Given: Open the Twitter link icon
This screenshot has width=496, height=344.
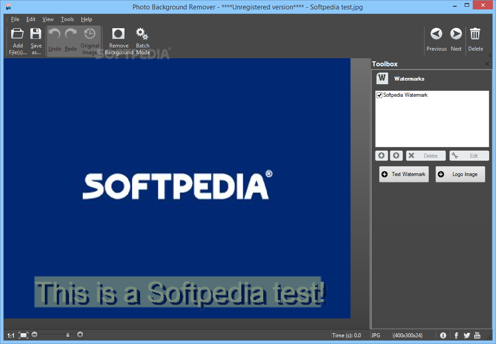Looking at the screenshot, I should coord(467,335).
